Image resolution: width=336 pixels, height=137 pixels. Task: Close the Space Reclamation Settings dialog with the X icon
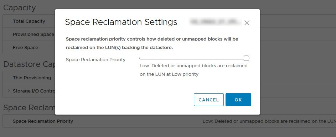pyautogui.click(x=247, y=23)
